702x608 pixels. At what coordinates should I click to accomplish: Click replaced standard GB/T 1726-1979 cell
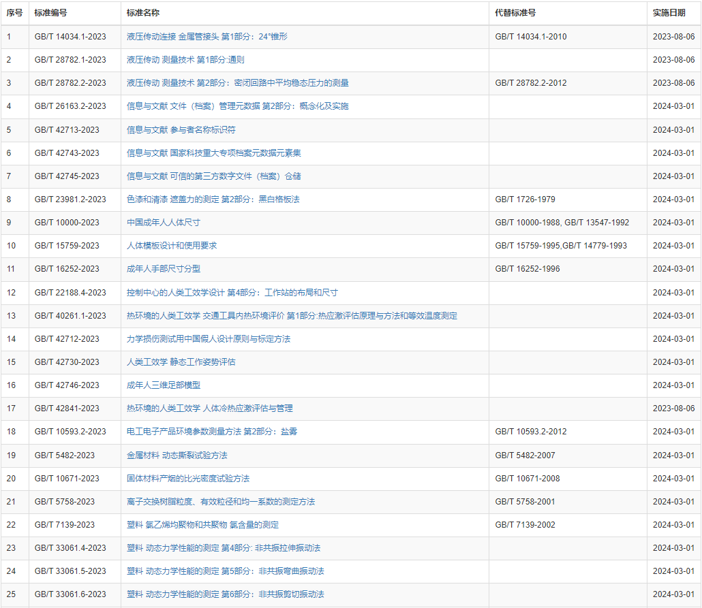pyautogui.click(x=525, y=199)
